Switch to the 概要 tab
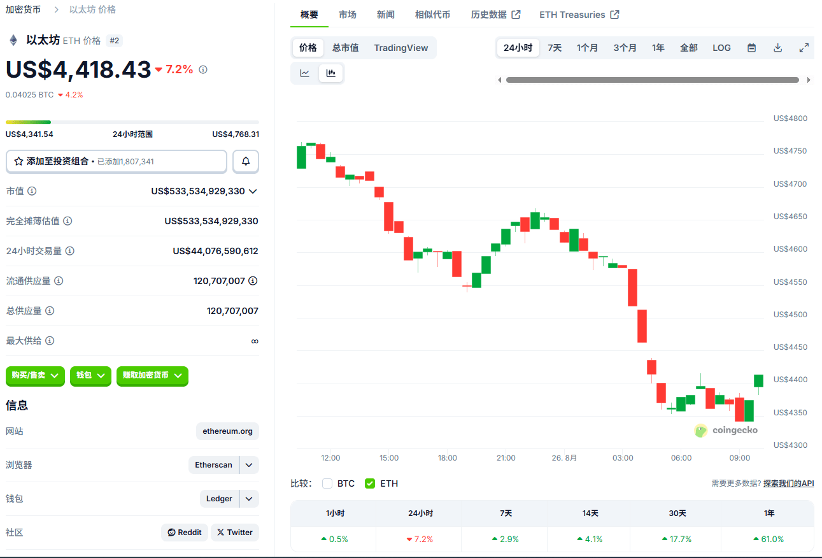The width and height of the screenshot is (822, 558). (309, 15)
